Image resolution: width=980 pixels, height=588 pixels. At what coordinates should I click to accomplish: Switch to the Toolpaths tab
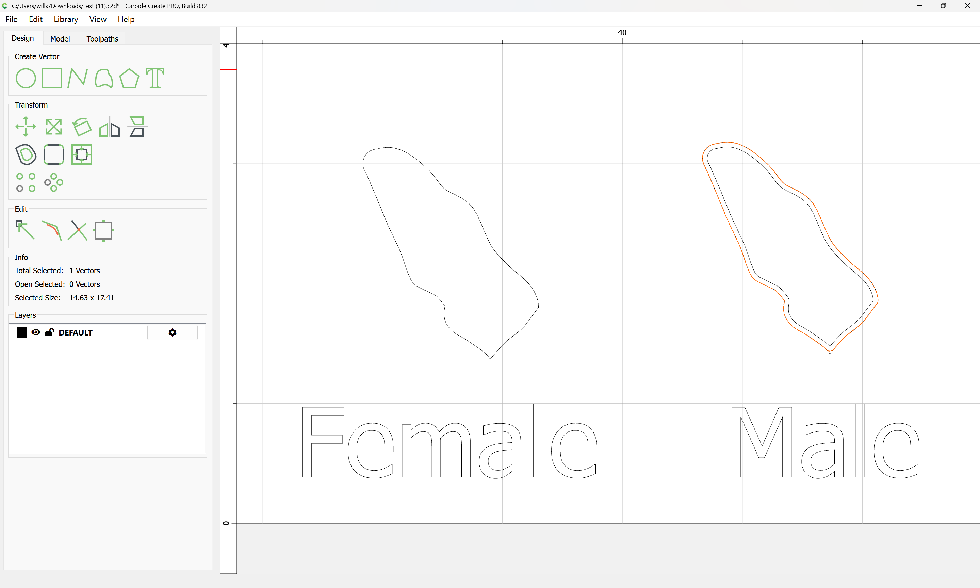pyautogui.click(x=102, y=38)
